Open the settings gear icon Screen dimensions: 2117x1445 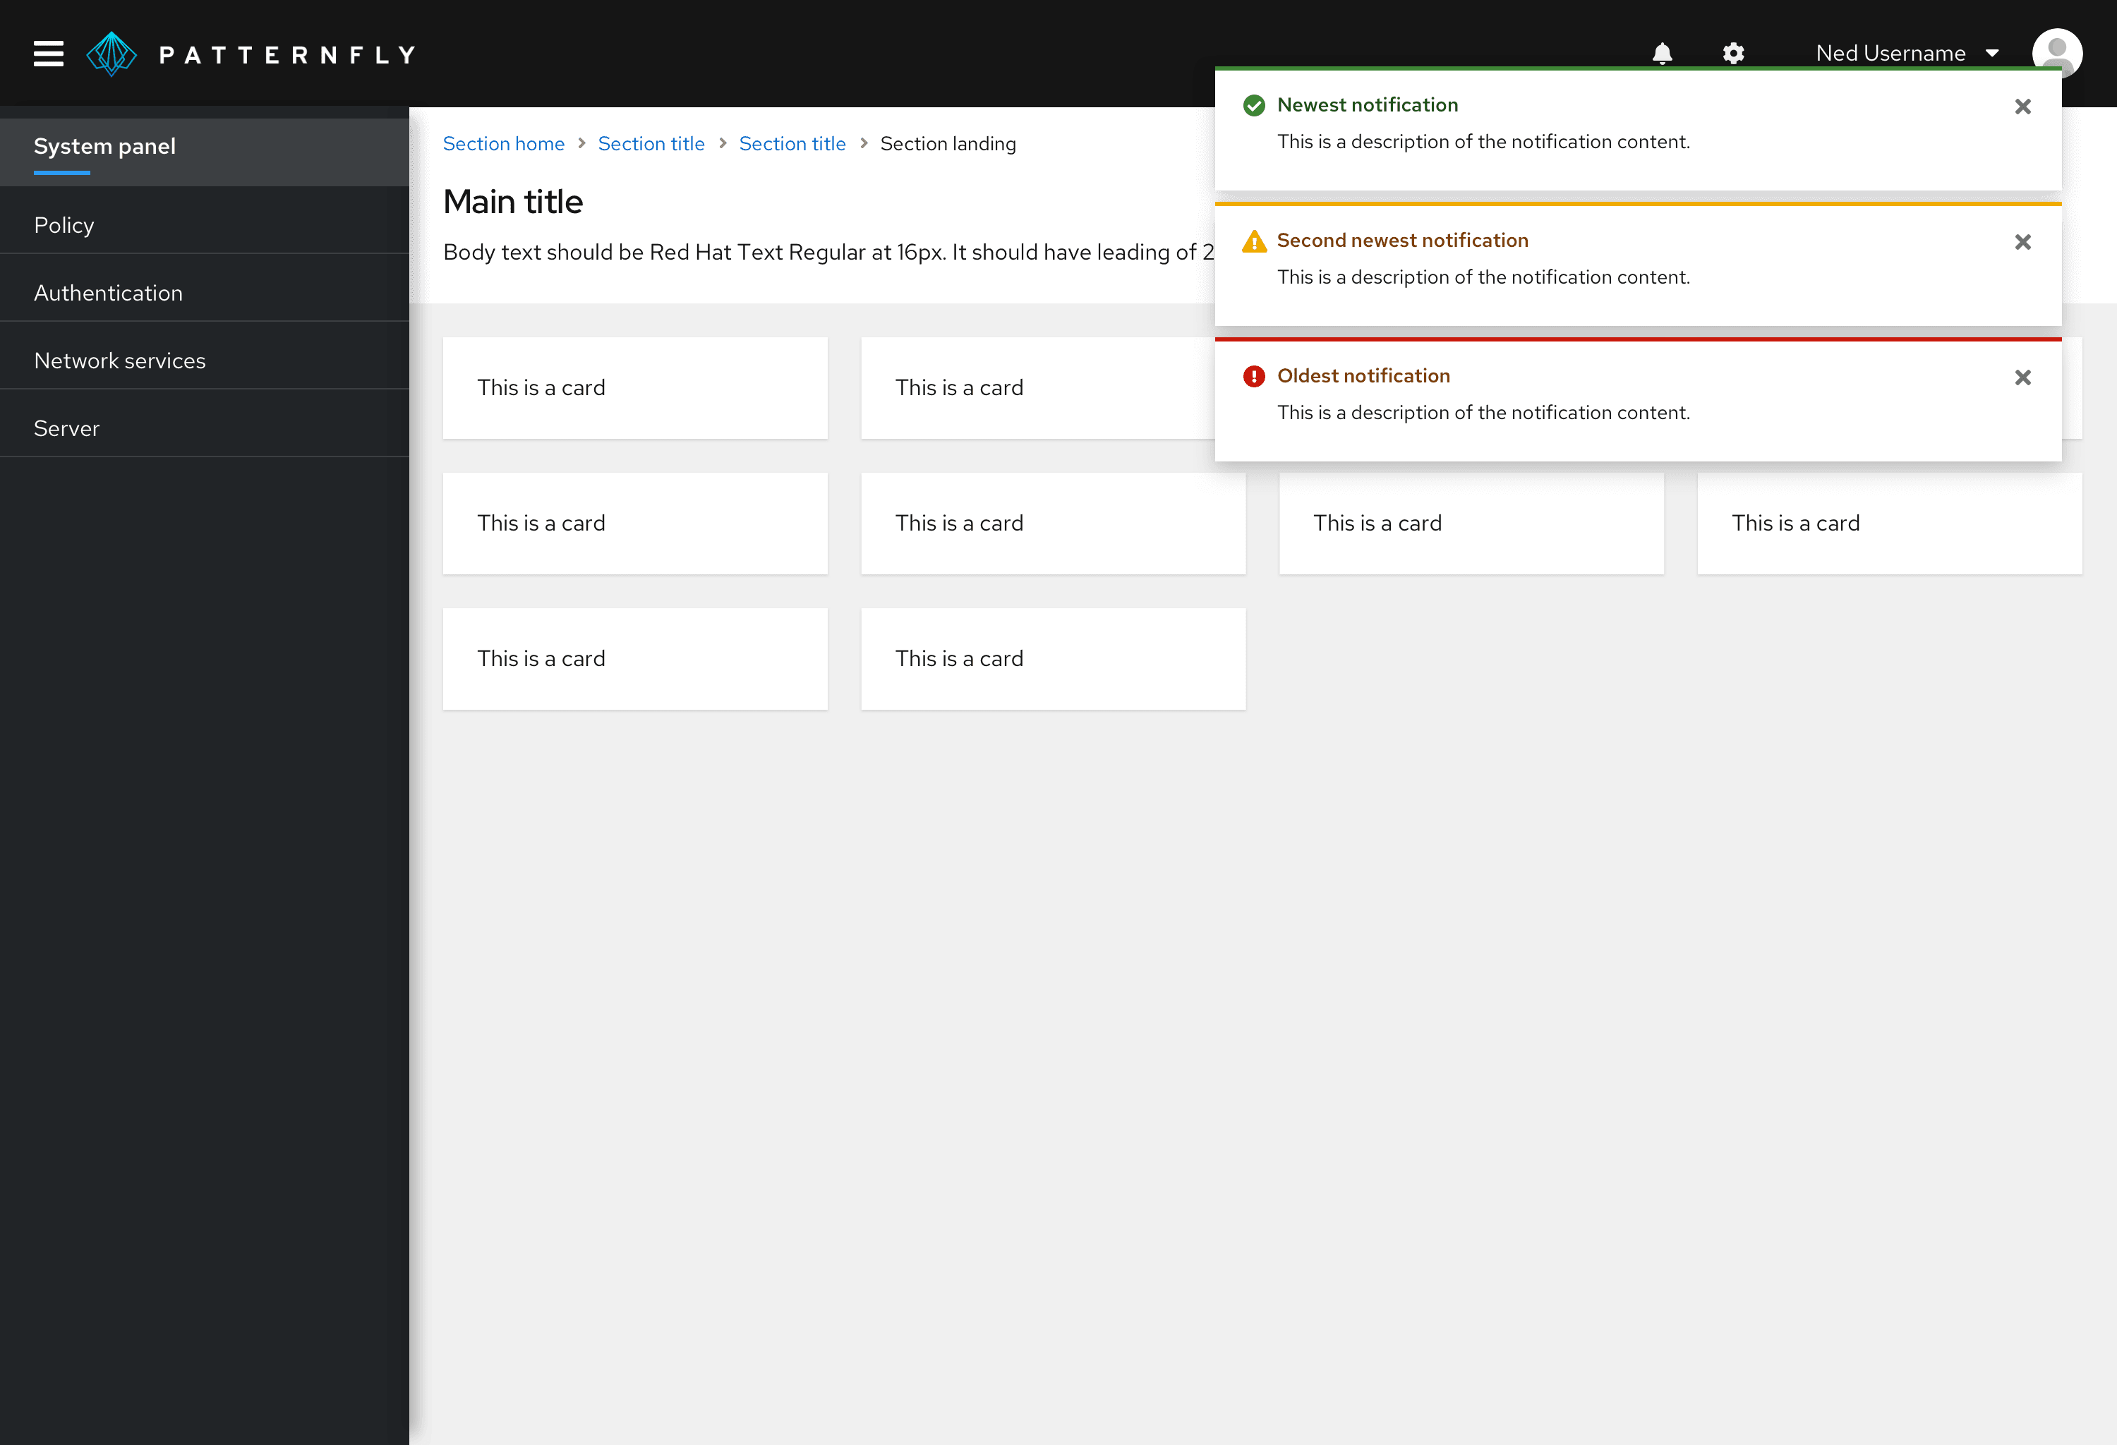coord(1734,52)
